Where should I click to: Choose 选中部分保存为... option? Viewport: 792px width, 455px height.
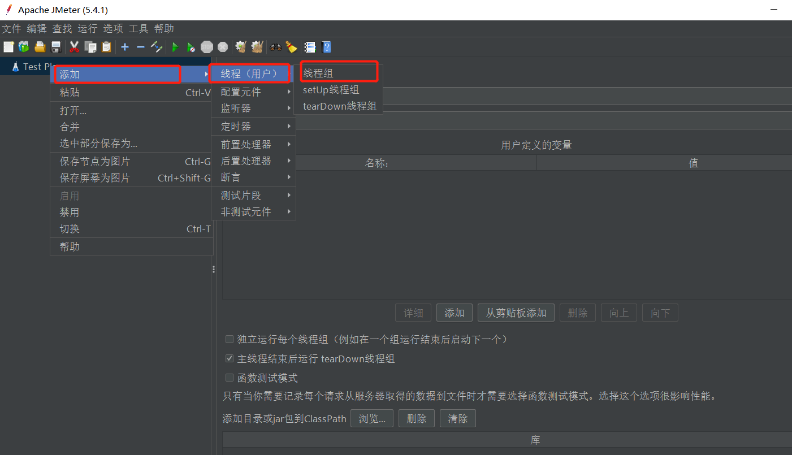[x=132, y=144]
